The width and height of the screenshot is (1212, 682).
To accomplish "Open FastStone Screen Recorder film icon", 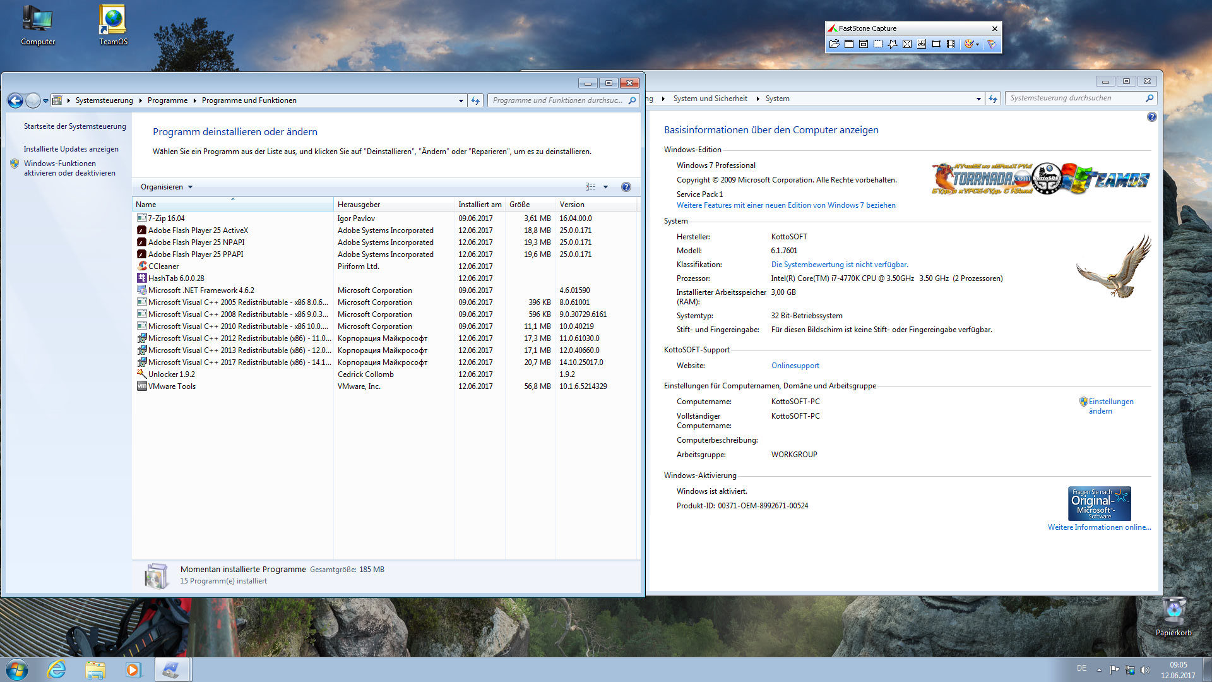I will 951,44.
